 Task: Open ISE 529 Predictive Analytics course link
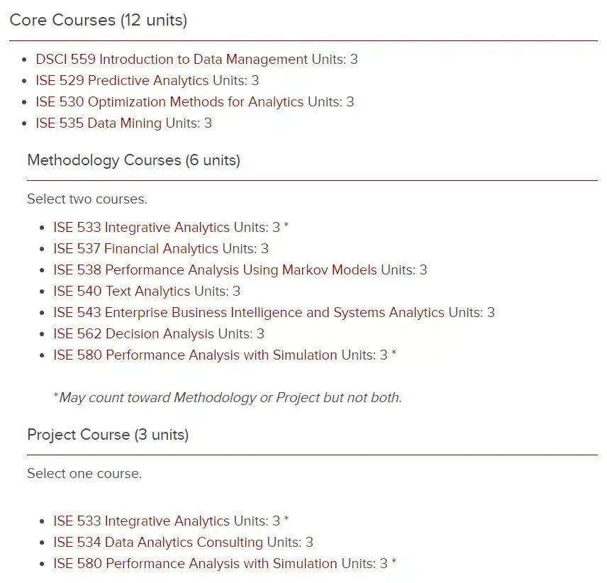pyautogui.click(x=123, y=81)
